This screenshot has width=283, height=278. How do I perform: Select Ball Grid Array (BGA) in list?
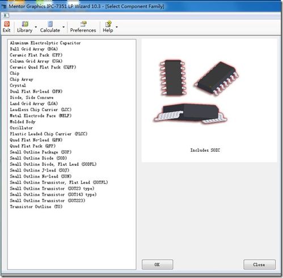click(34, 49)
